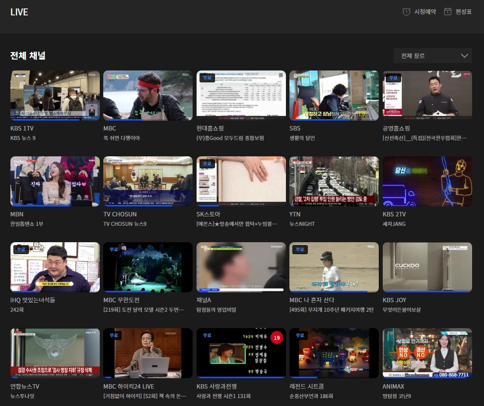
Task: Click the LIVE heading
Action: (19, 12)
